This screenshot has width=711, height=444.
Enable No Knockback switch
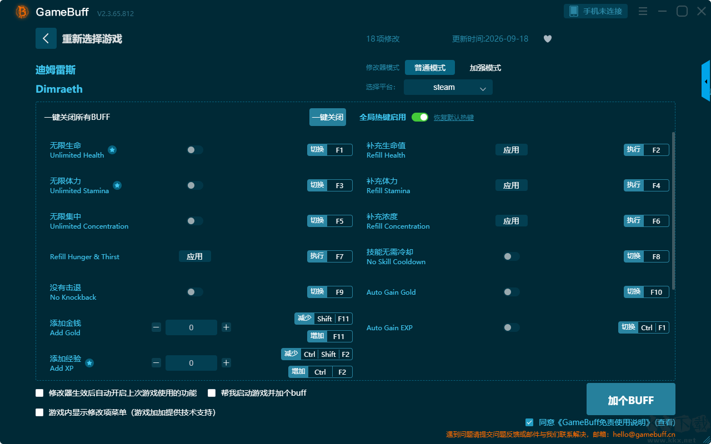(194, 292)
